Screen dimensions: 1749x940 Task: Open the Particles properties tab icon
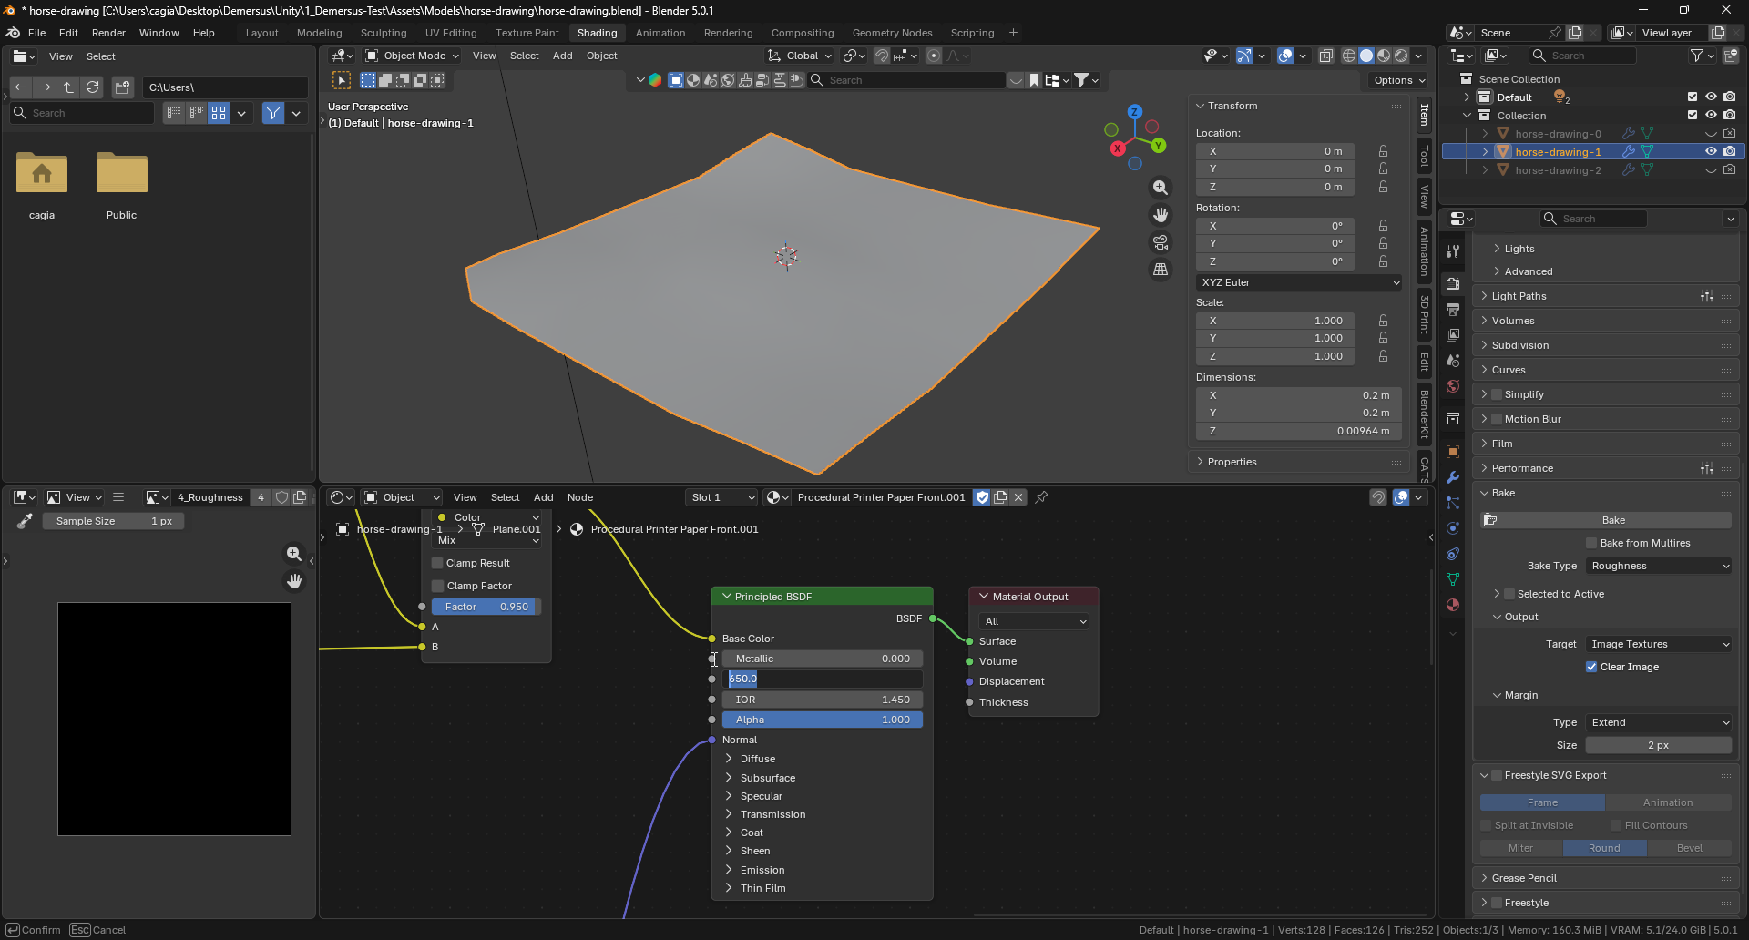pyautogui.click(x=1453, y=503)
